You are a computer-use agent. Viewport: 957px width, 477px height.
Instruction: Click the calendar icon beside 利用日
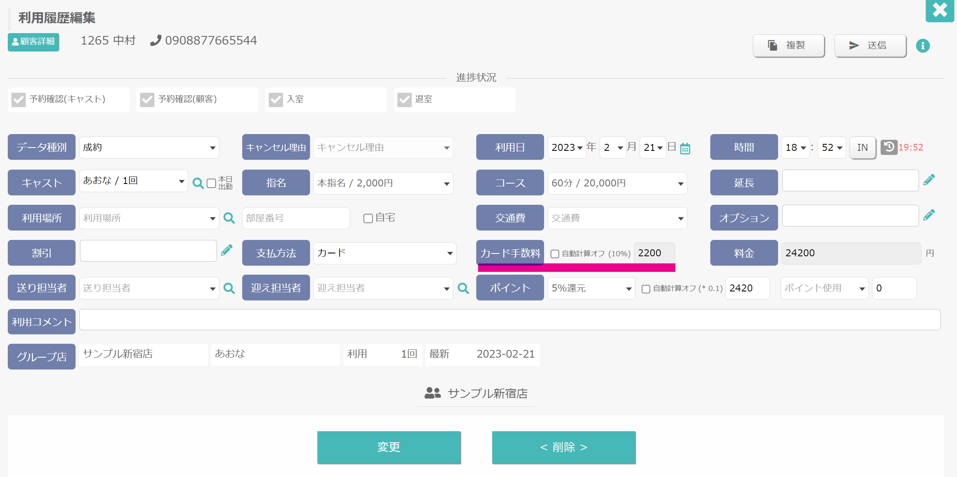pyautogui.click(x=685, y=148)
